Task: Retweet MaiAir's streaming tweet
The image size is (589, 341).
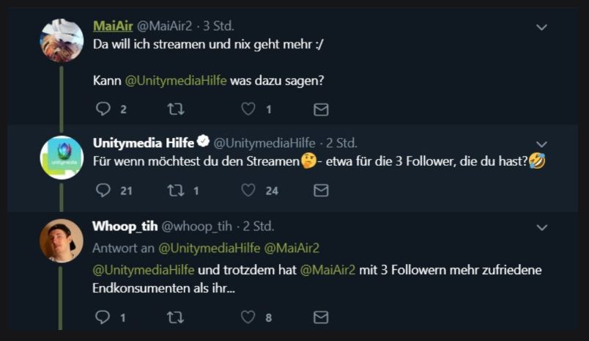Action: [x=176, y=109]
